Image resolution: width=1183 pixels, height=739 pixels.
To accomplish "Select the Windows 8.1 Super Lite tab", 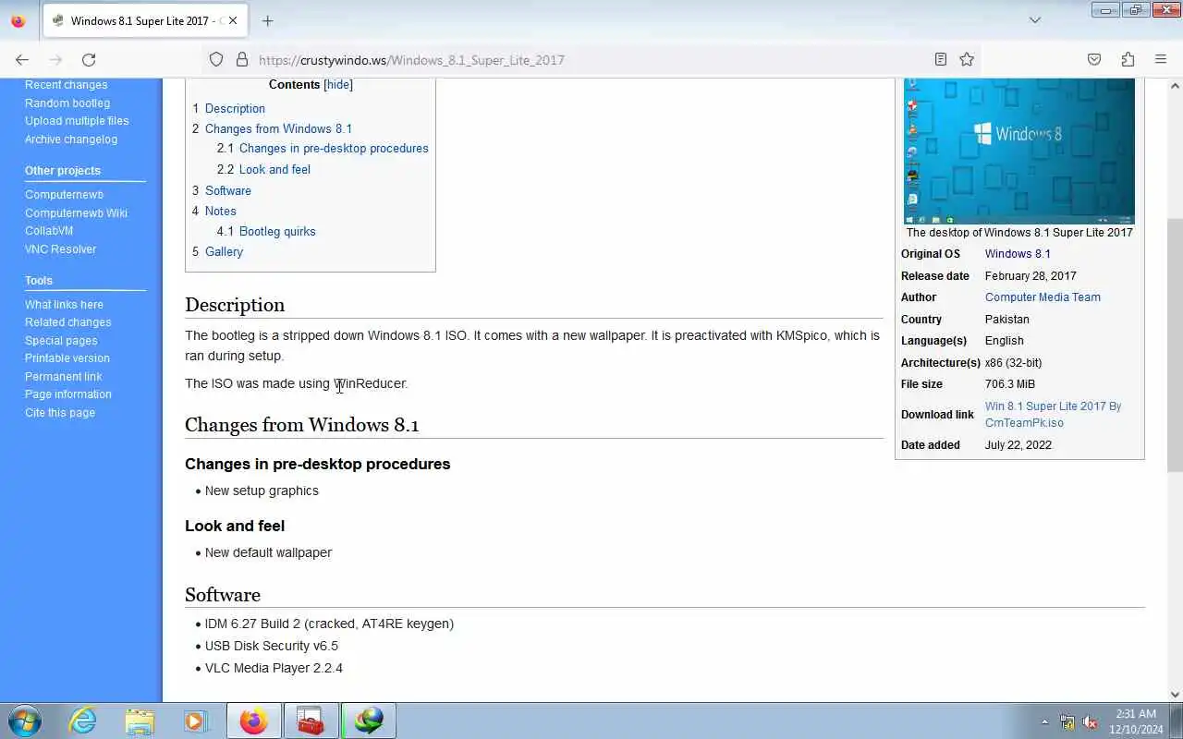I will coord(143,20).
